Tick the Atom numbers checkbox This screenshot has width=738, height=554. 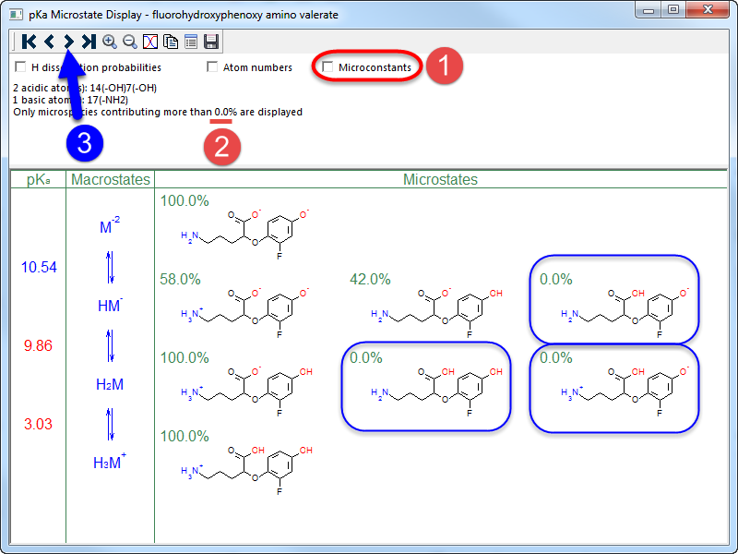coord(212,66)
